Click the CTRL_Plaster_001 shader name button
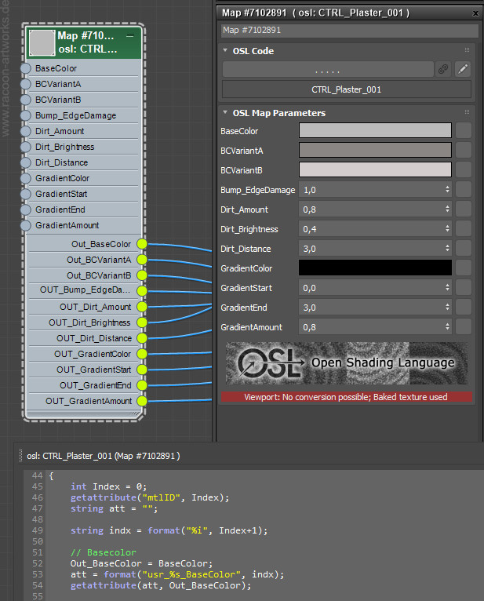 click(346, 89)
